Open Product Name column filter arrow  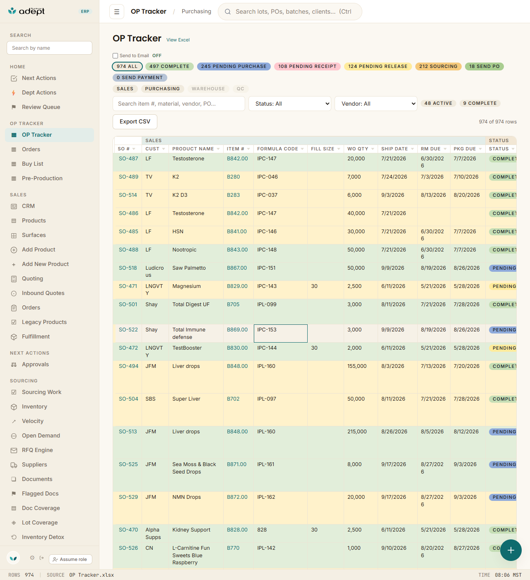click(x=218, y=149)
